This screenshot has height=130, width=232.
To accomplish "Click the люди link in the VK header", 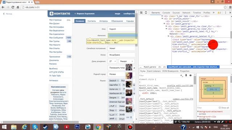I will click(x=117, y=14).
